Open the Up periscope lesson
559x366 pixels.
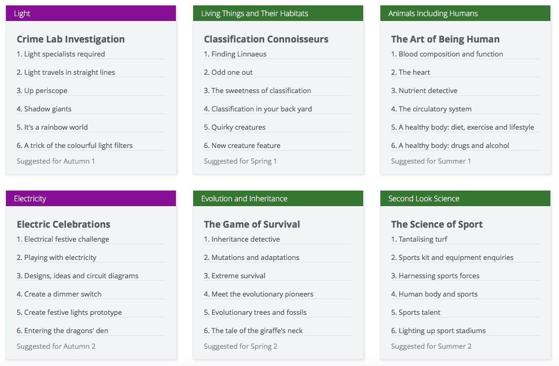[x=42, y=90]
